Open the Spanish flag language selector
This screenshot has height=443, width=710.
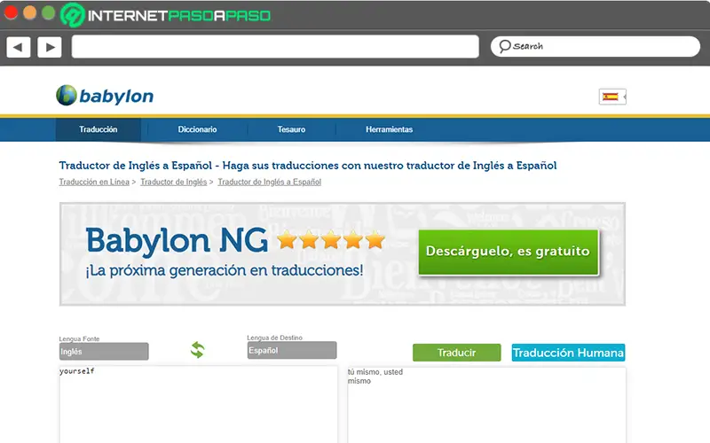click(x=612, y=97)
